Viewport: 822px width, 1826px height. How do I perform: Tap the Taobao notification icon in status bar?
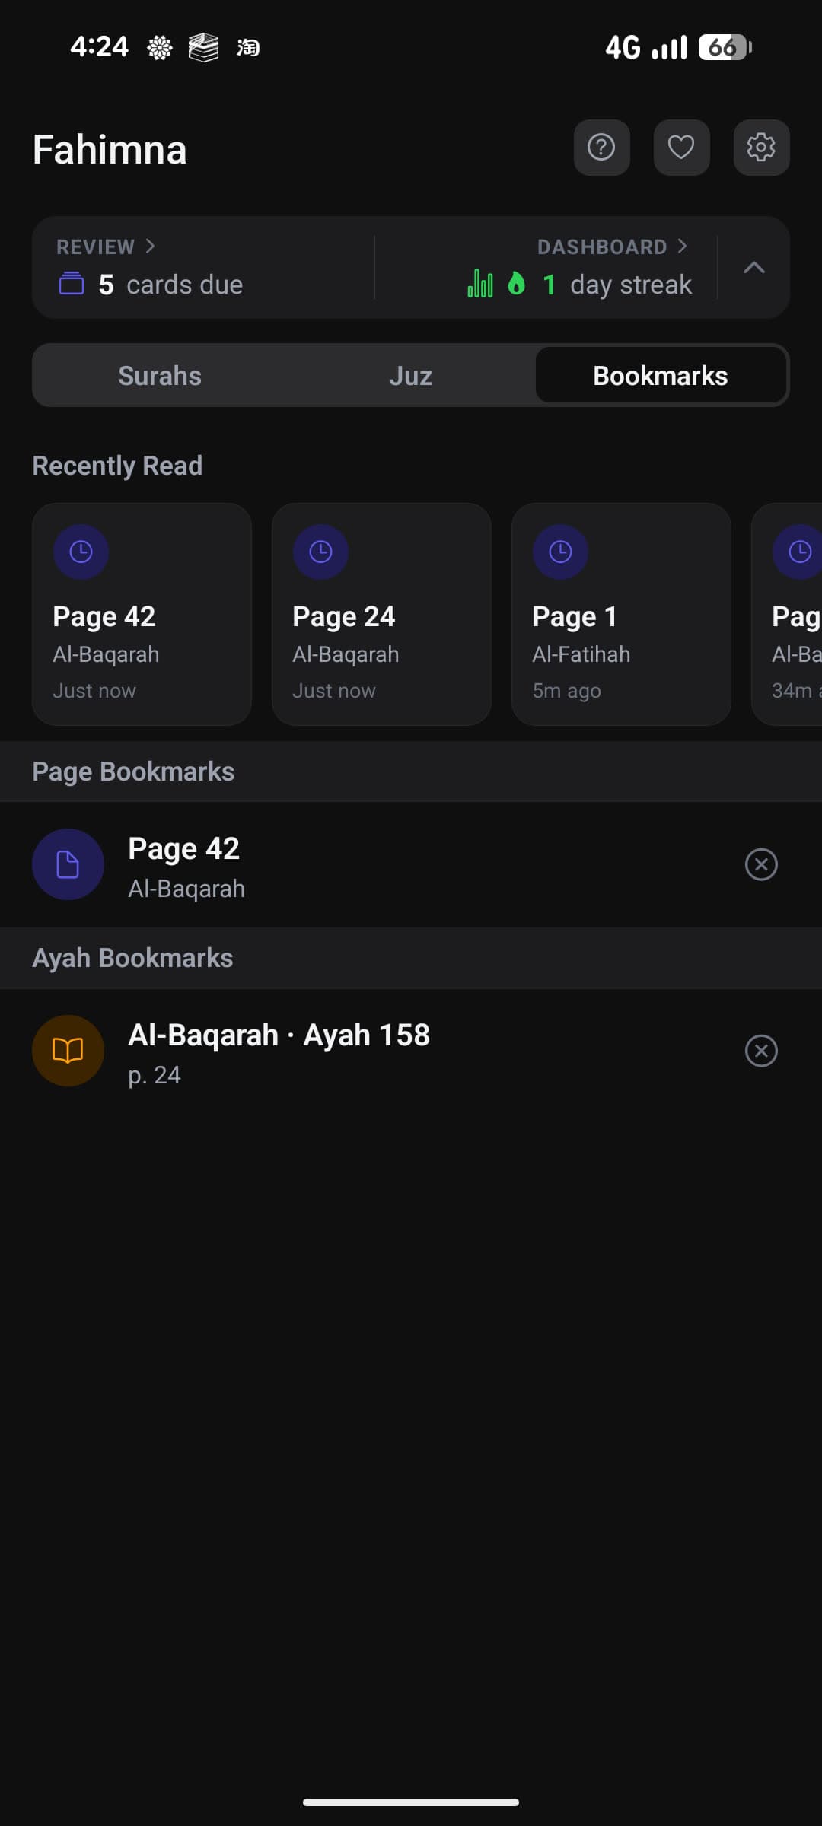(248, 48)
